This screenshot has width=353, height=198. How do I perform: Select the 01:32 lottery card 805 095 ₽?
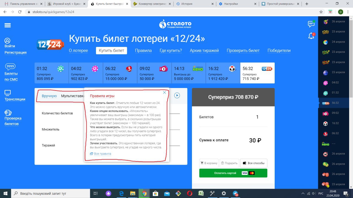pyautogui.click(x=52, y=73)
